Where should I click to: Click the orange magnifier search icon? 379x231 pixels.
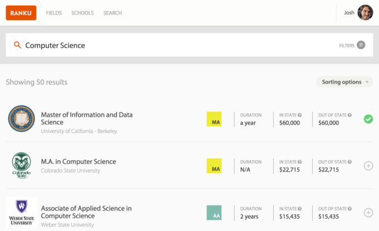pos(17,45)
